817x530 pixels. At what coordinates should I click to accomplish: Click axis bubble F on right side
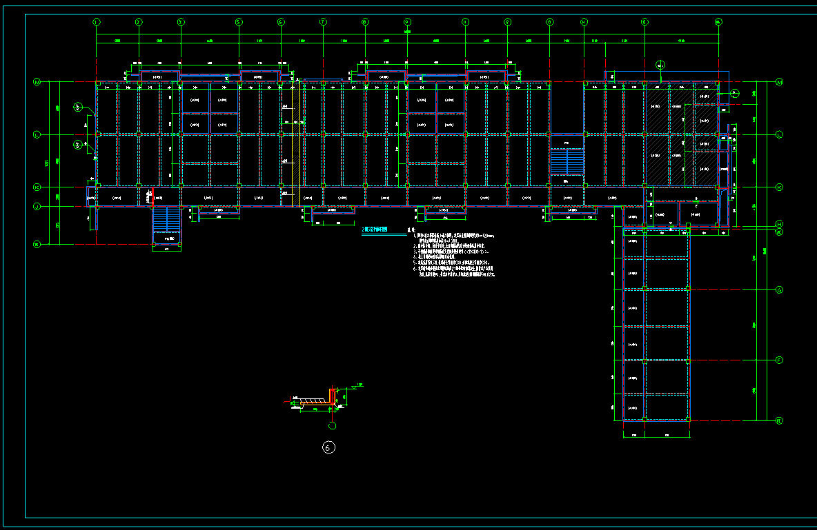coord(779,360)
